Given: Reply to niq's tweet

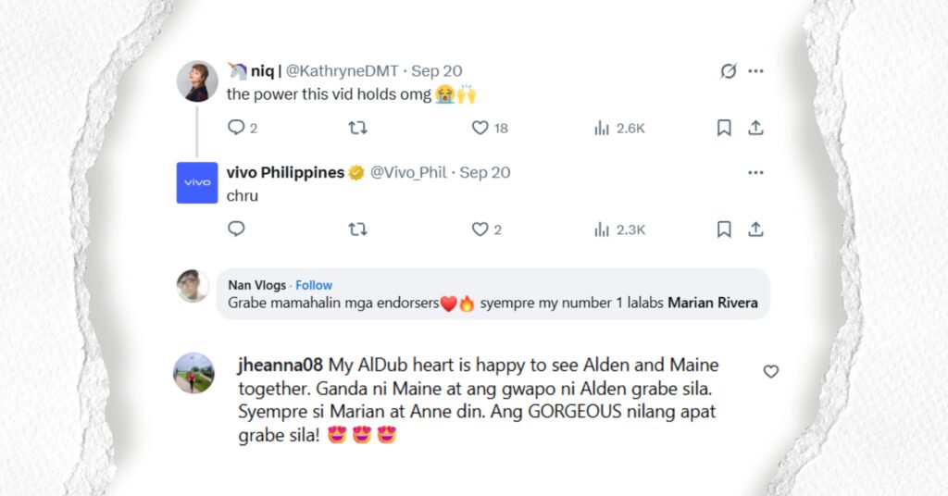Looking at the screenshot, I should (236, 128).
